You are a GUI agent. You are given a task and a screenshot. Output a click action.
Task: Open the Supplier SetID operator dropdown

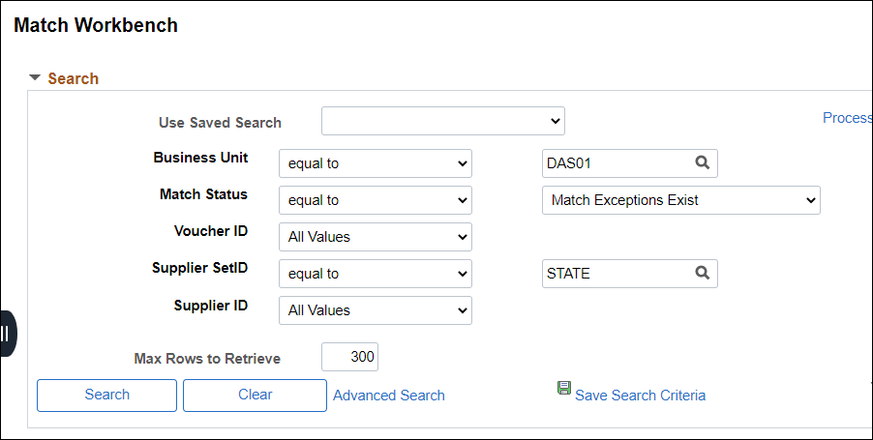(376, 274)
